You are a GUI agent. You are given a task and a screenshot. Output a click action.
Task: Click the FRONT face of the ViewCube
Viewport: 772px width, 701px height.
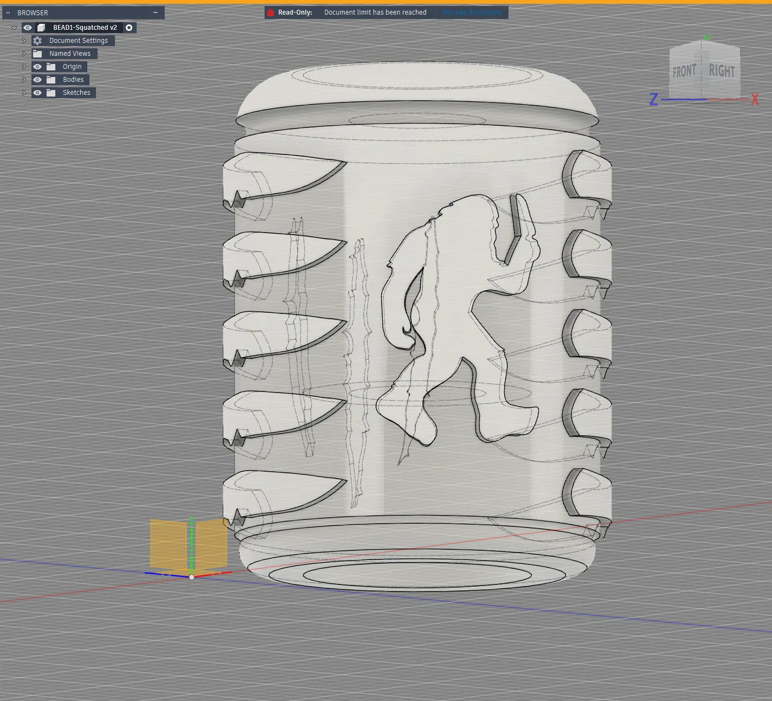point(685,71)
